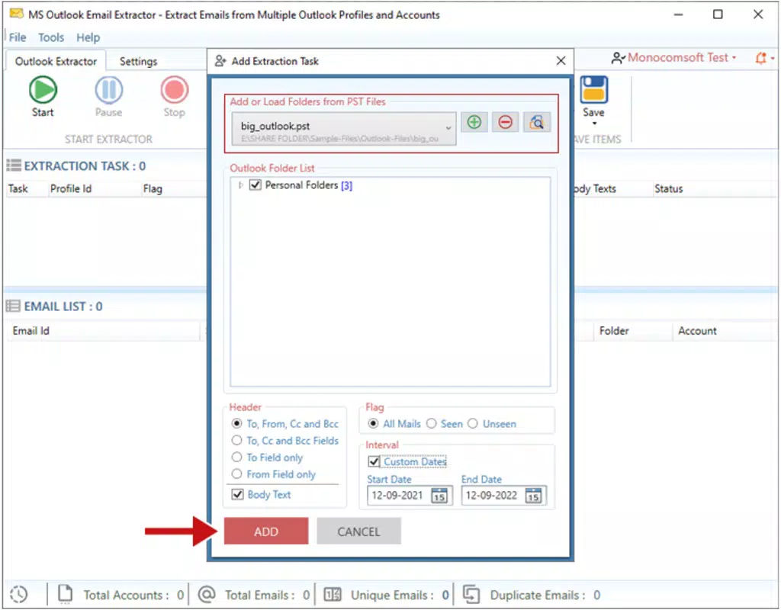Close the Add Extraction Task dialog
Viewport: 781px width, 610px height.
561,61
